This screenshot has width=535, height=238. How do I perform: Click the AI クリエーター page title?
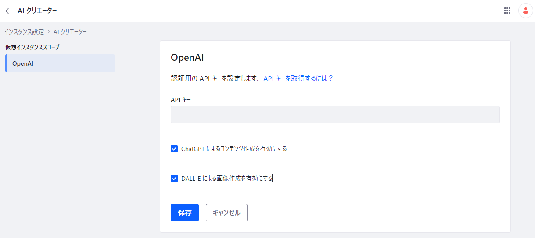(x=37, y=11)
